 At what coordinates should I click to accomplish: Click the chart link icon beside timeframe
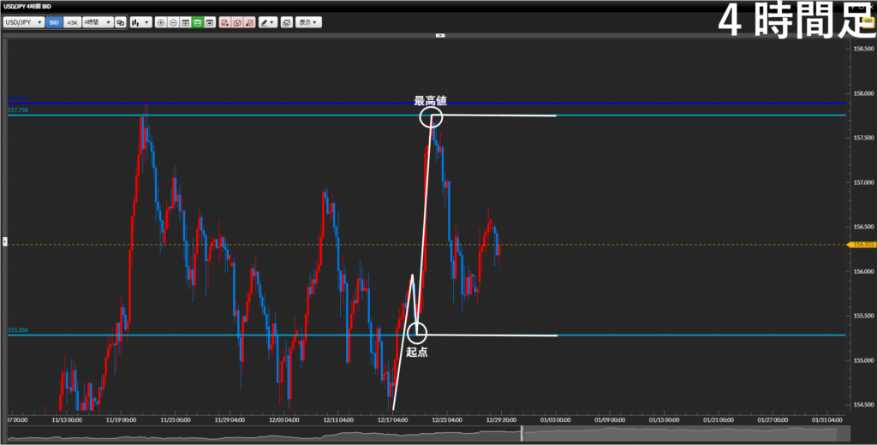[x=120, y=22]
